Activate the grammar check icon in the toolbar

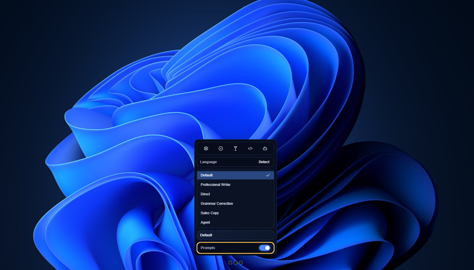point(220,148)
